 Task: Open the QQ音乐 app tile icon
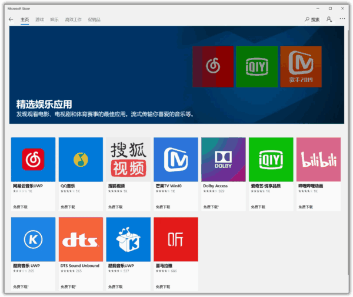81,159
